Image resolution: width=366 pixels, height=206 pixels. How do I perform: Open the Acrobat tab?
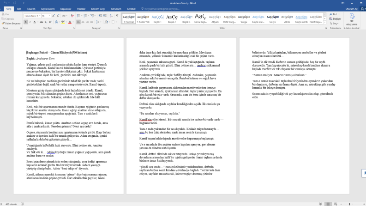(x=131, y=9)
